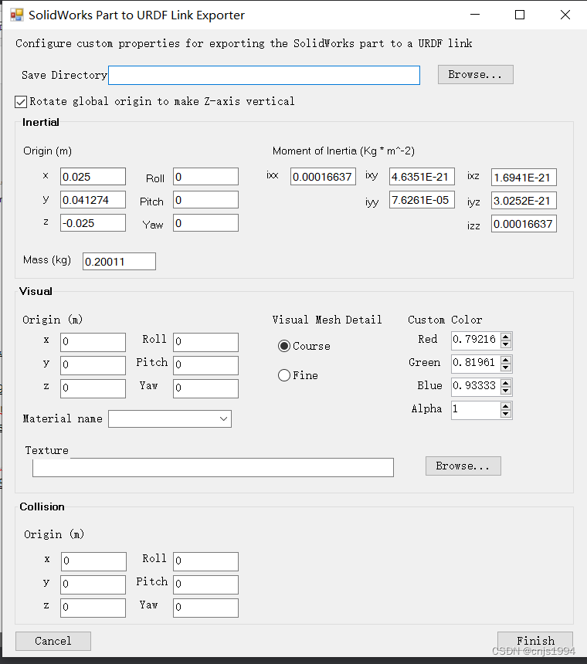Select the Course mesh detail option
587x664 pixels.
pyautogui.click(x=284, y=346)
